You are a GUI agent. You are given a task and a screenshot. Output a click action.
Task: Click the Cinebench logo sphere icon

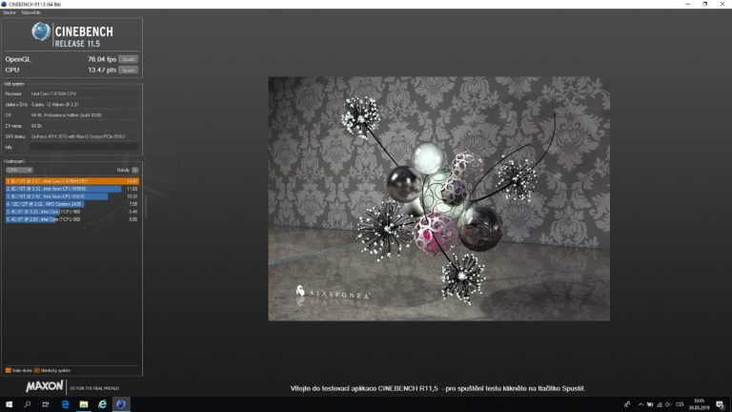[41, 31]
